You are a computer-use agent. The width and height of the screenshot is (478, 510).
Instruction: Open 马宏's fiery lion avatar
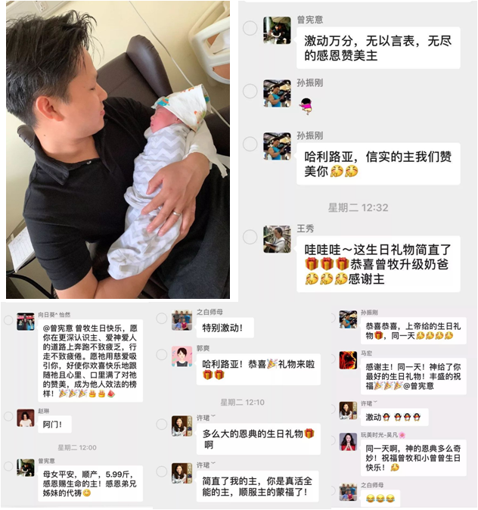pyautogui.click(x=348, y=360)
